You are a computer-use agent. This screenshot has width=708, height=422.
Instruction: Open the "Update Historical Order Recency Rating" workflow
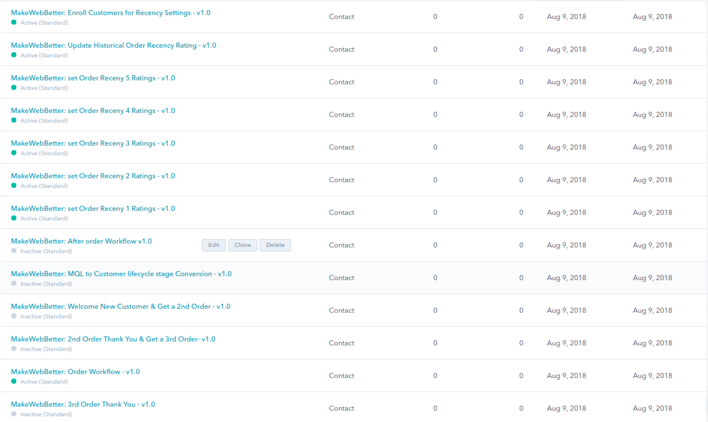tap(114, 45)
